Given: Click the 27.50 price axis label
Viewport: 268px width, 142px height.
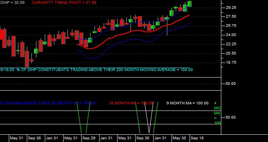Looking at the screenshot, I should click(231, 17).
